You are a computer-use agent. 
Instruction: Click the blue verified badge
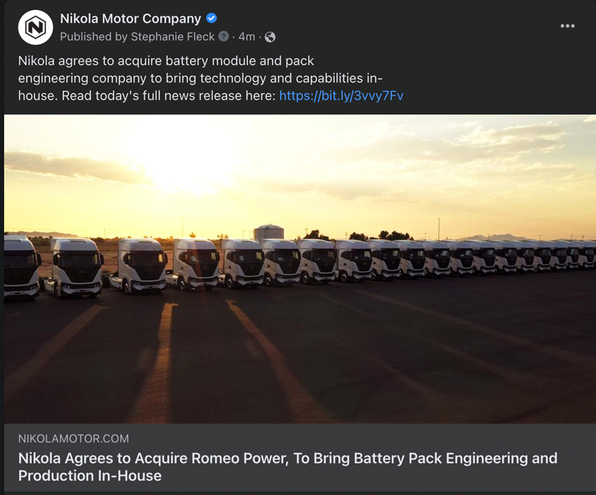point(211,18)
